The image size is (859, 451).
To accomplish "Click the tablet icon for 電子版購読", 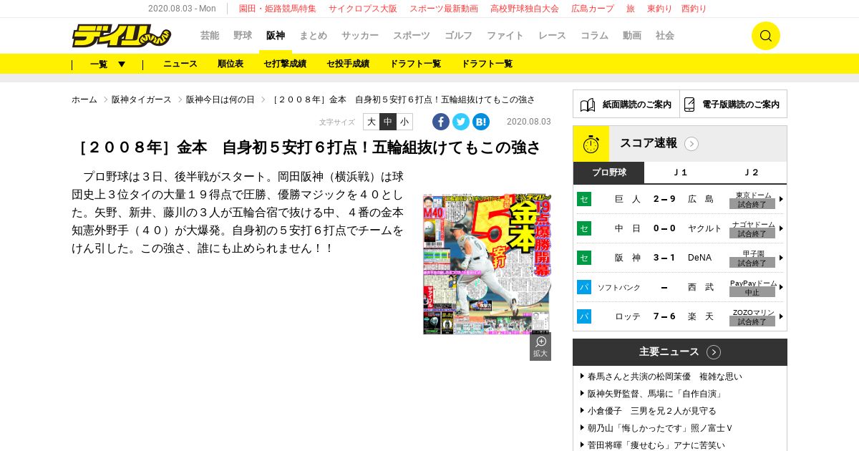I will [x=689, y=105].
